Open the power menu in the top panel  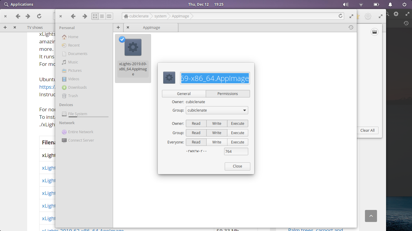tap(404, 4)
